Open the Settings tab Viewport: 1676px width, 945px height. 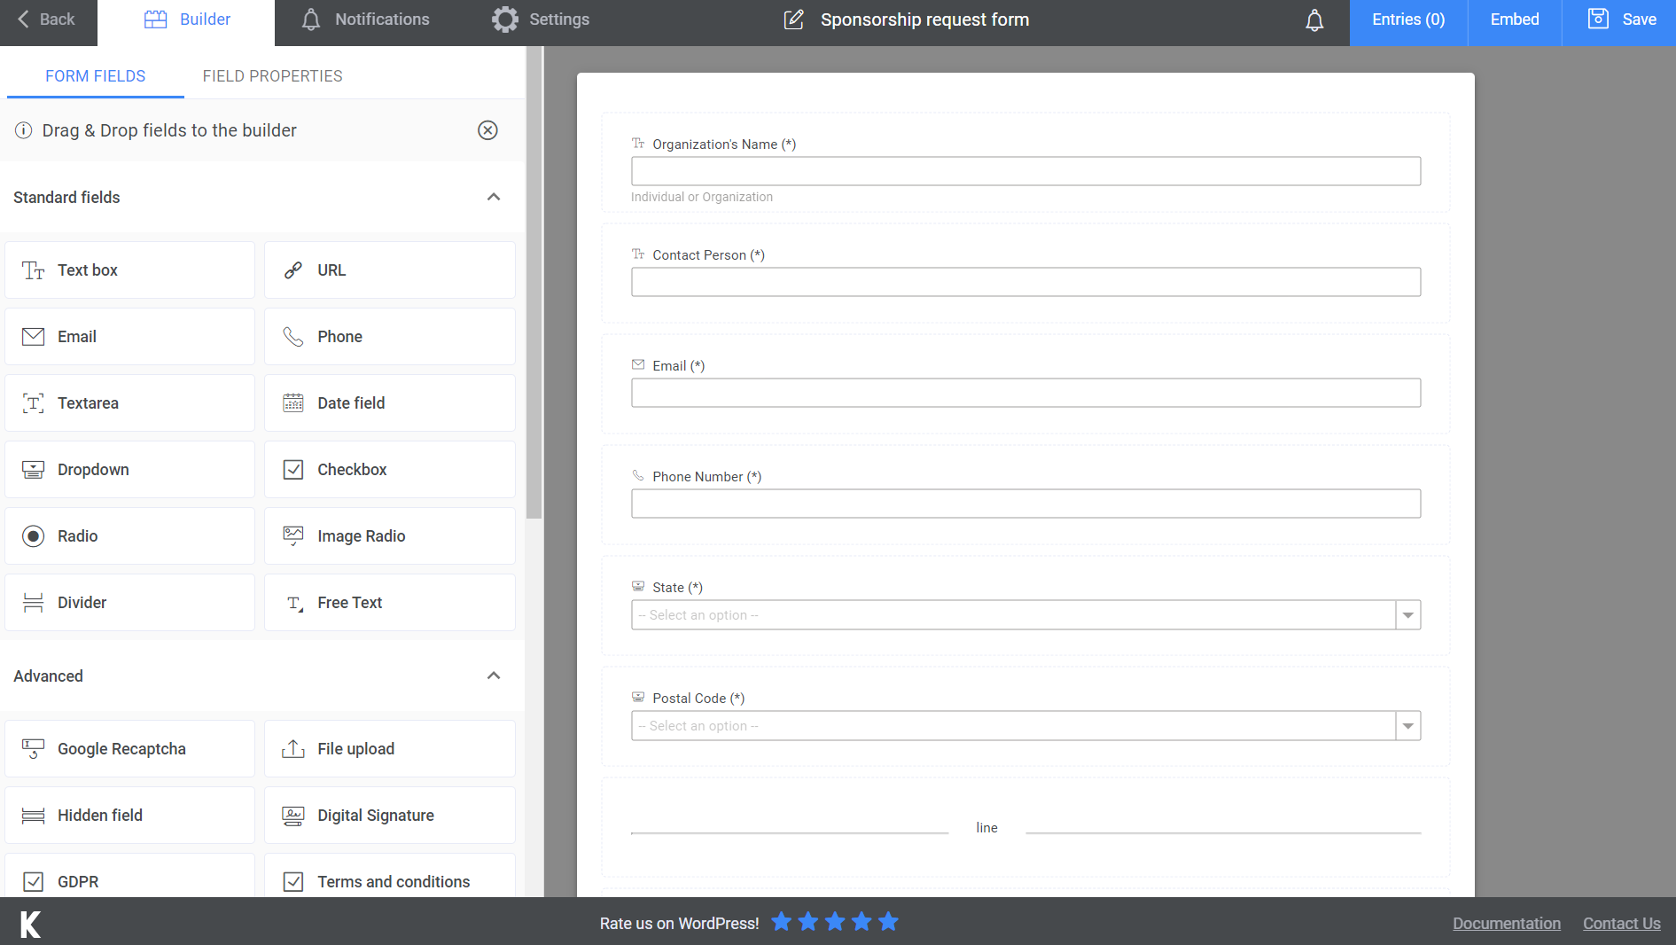541,20
